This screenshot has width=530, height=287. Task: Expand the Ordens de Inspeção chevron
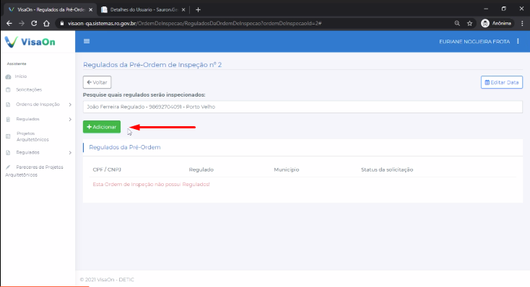(70, 105)
